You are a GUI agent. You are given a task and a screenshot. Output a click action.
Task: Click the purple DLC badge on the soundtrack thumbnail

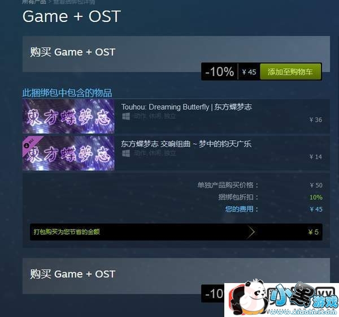click(31, 143)
